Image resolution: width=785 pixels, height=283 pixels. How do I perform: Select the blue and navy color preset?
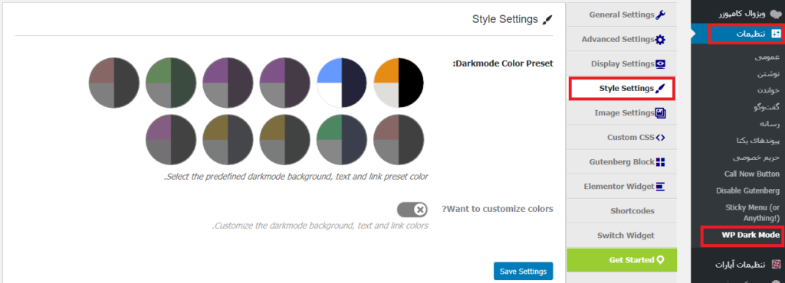(341, 83)
